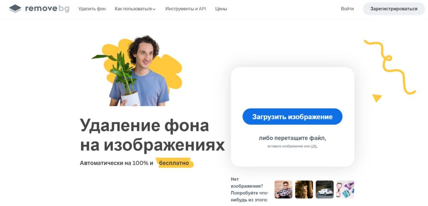Open the Удалить фон menu item
Viewport: 428px width, 206px height.
[x=92, y=9]
